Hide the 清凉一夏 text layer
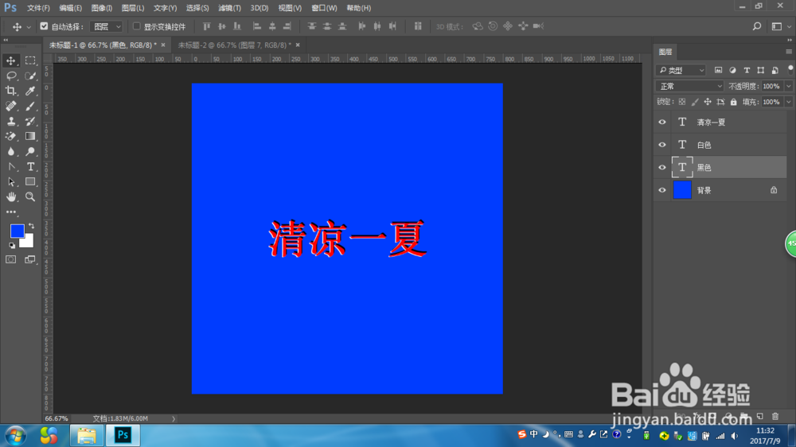796x447 pixels. (x=662, y=122)
